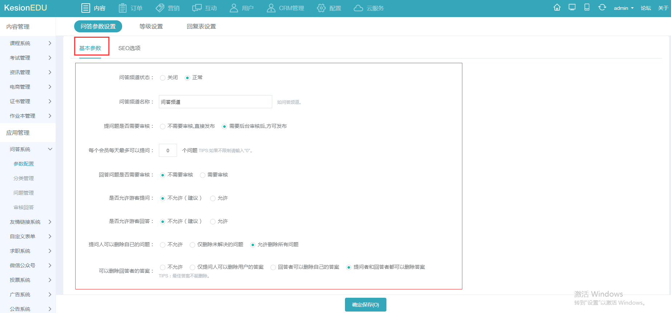Open the 营销 marketing tag icon
This screenshot has height=313, width=671.
click(160, 8)
